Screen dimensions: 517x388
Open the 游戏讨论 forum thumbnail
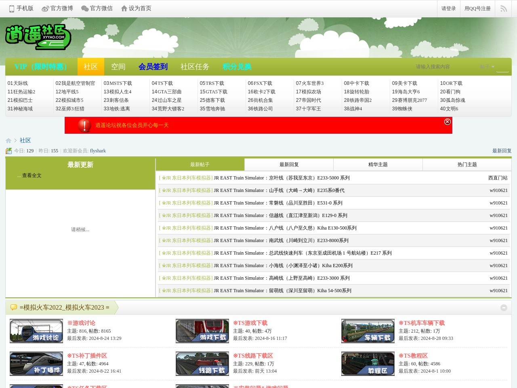click(x=36, y=331)
